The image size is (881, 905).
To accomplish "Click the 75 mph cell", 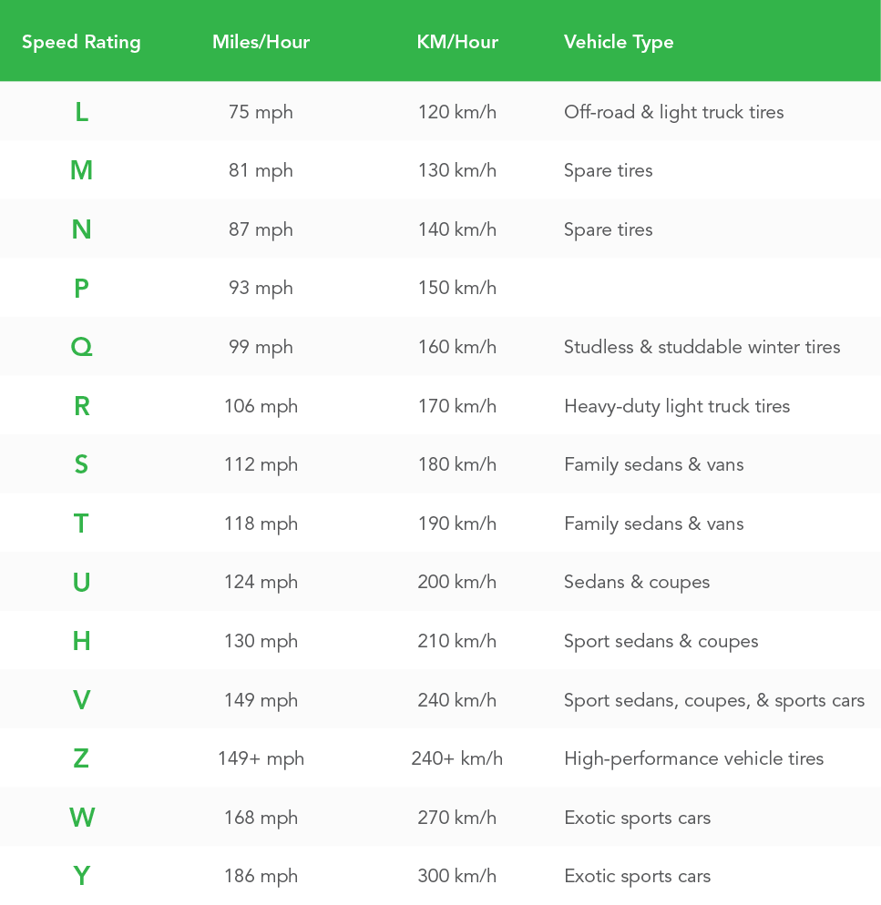I will coord(261,112).
